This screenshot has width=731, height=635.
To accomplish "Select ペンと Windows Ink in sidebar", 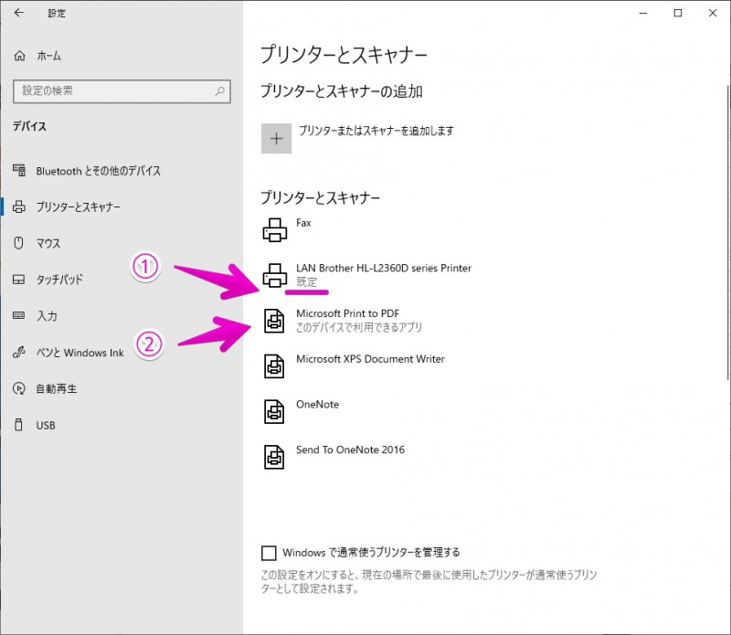I will [79, 353].
